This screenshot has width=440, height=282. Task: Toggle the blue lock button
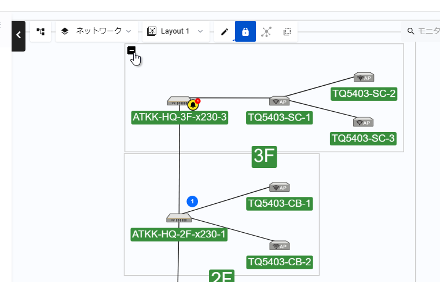coord(245,31)
